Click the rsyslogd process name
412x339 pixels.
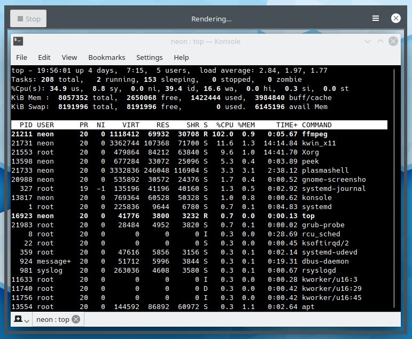click(x=318, y=271)
